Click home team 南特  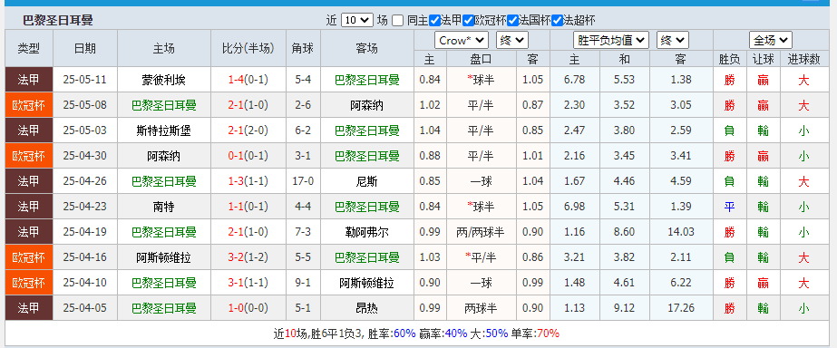164,207
